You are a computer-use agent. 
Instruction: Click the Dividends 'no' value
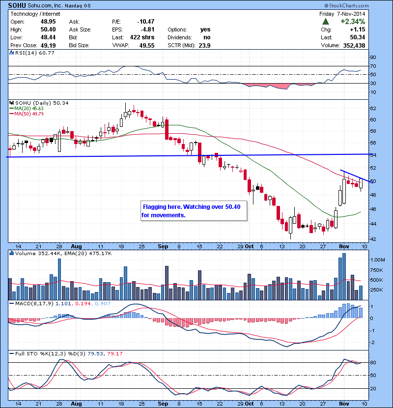207,37
